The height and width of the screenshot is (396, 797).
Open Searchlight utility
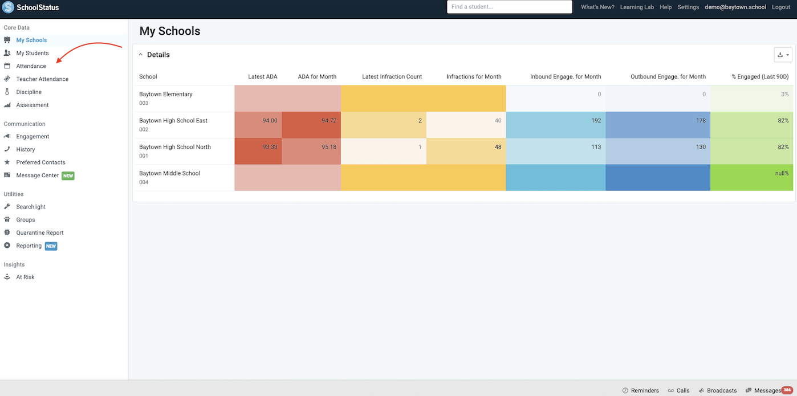(31, 207)
